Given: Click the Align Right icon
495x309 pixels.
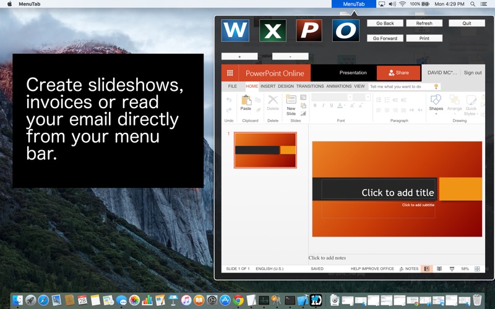Looking at the screenshot, I should coord(395,110).
